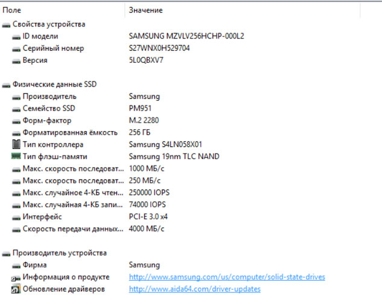Select interface value 'PCI-E 3.0 x4'
The width and height of the screenshot is (382, 302).
click(148, 217)
